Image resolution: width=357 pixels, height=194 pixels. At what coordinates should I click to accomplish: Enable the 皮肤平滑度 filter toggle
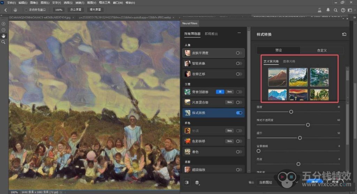click(239, 53)
